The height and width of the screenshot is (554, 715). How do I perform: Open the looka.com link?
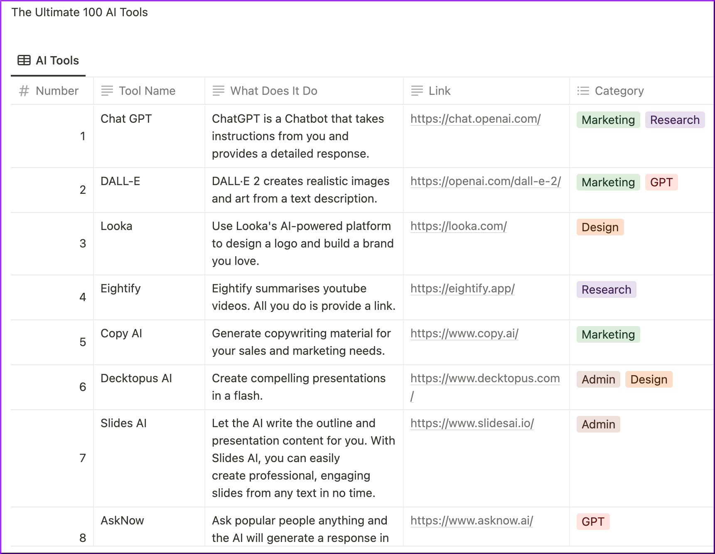(x=459, y=226)
